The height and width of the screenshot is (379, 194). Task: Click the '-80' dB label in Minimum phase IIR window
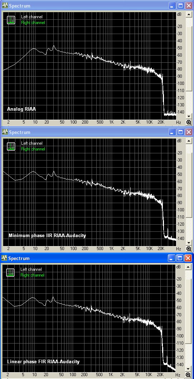[x=180, y=196]
